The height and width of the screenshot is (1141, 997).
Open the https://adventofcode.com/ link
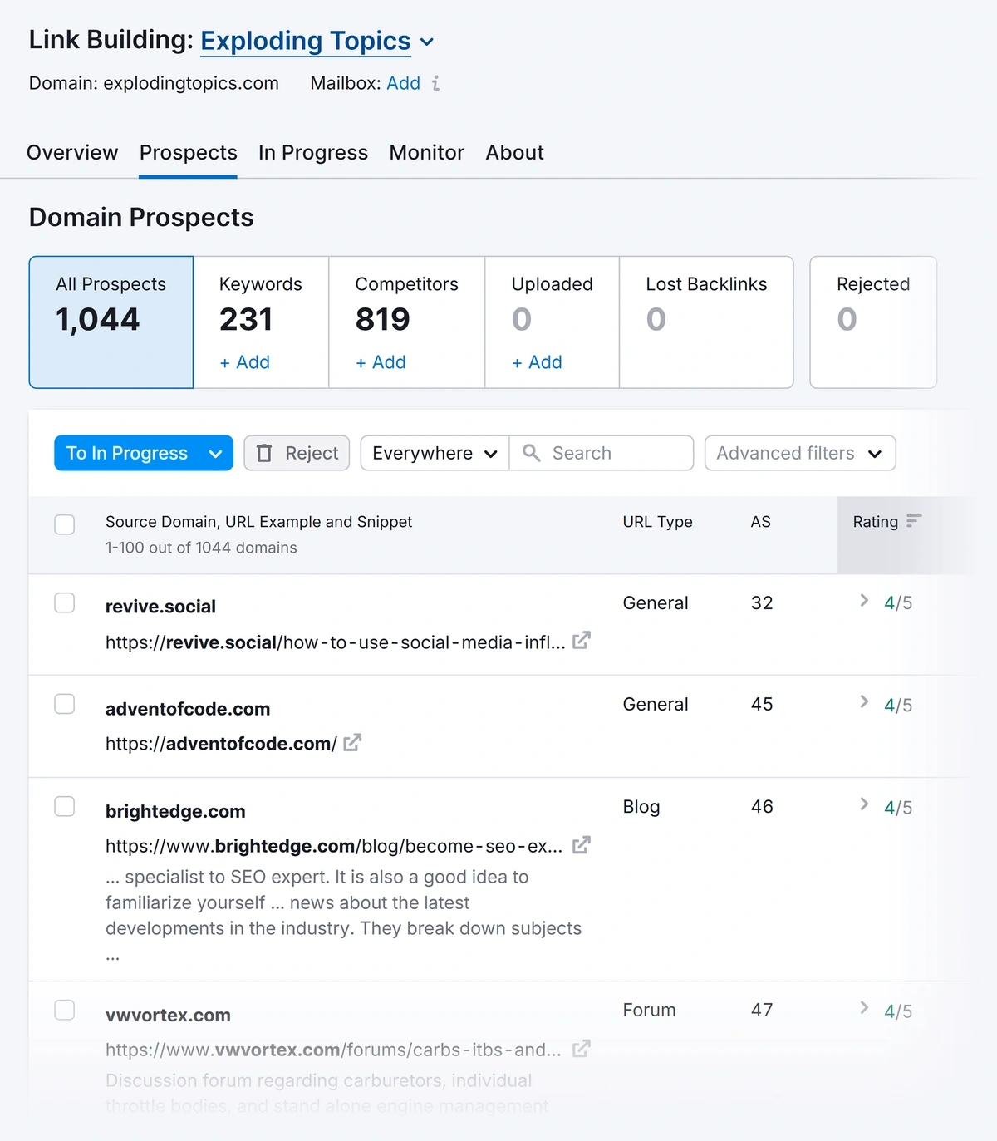point(221,744)
